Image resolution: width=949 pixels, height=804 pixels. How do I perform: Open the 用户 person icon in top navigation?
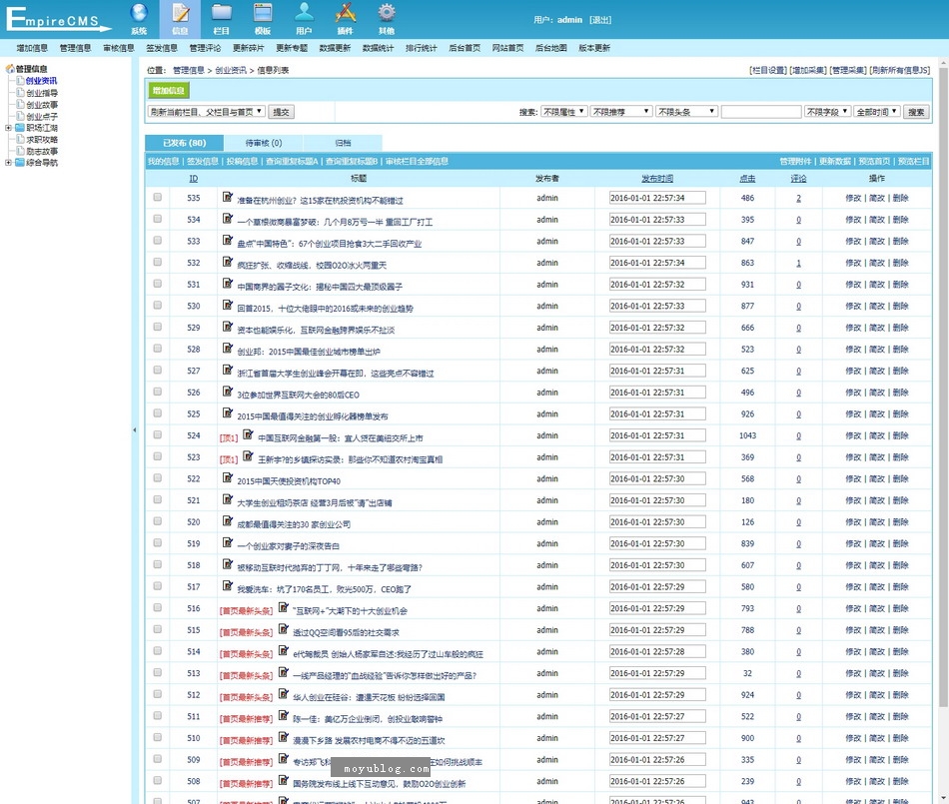point(304,13)
